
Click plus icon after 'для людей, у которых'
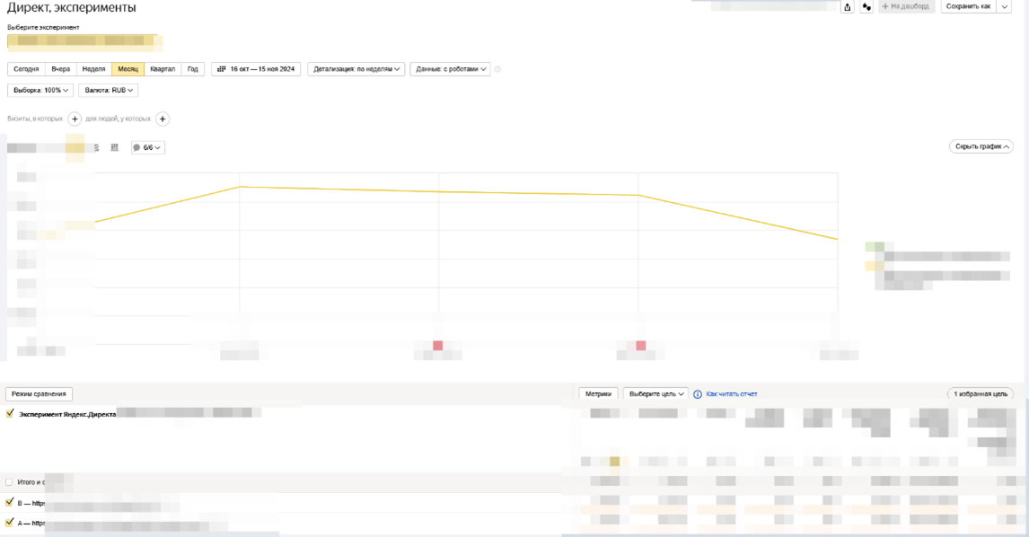(x=163, y=119)
